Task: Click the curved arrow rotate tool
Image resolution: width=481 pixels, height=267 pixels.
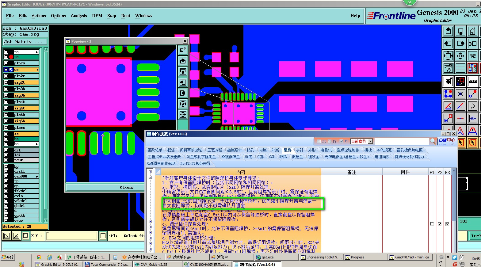Action: pyautogui.click(x=472, y=106)
